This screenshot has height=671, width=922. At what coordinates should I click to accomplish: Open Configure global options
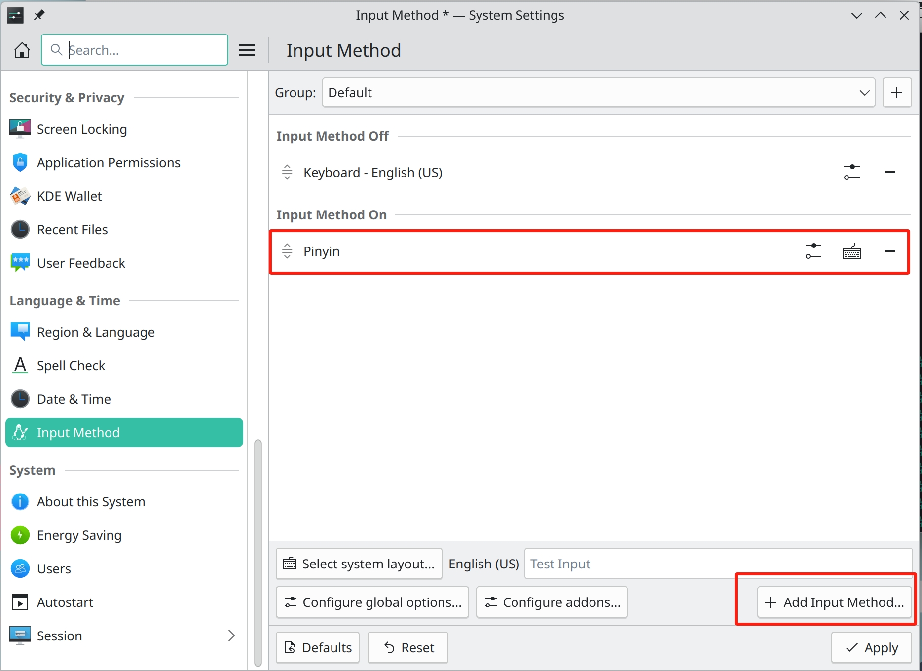coord(372,602)
